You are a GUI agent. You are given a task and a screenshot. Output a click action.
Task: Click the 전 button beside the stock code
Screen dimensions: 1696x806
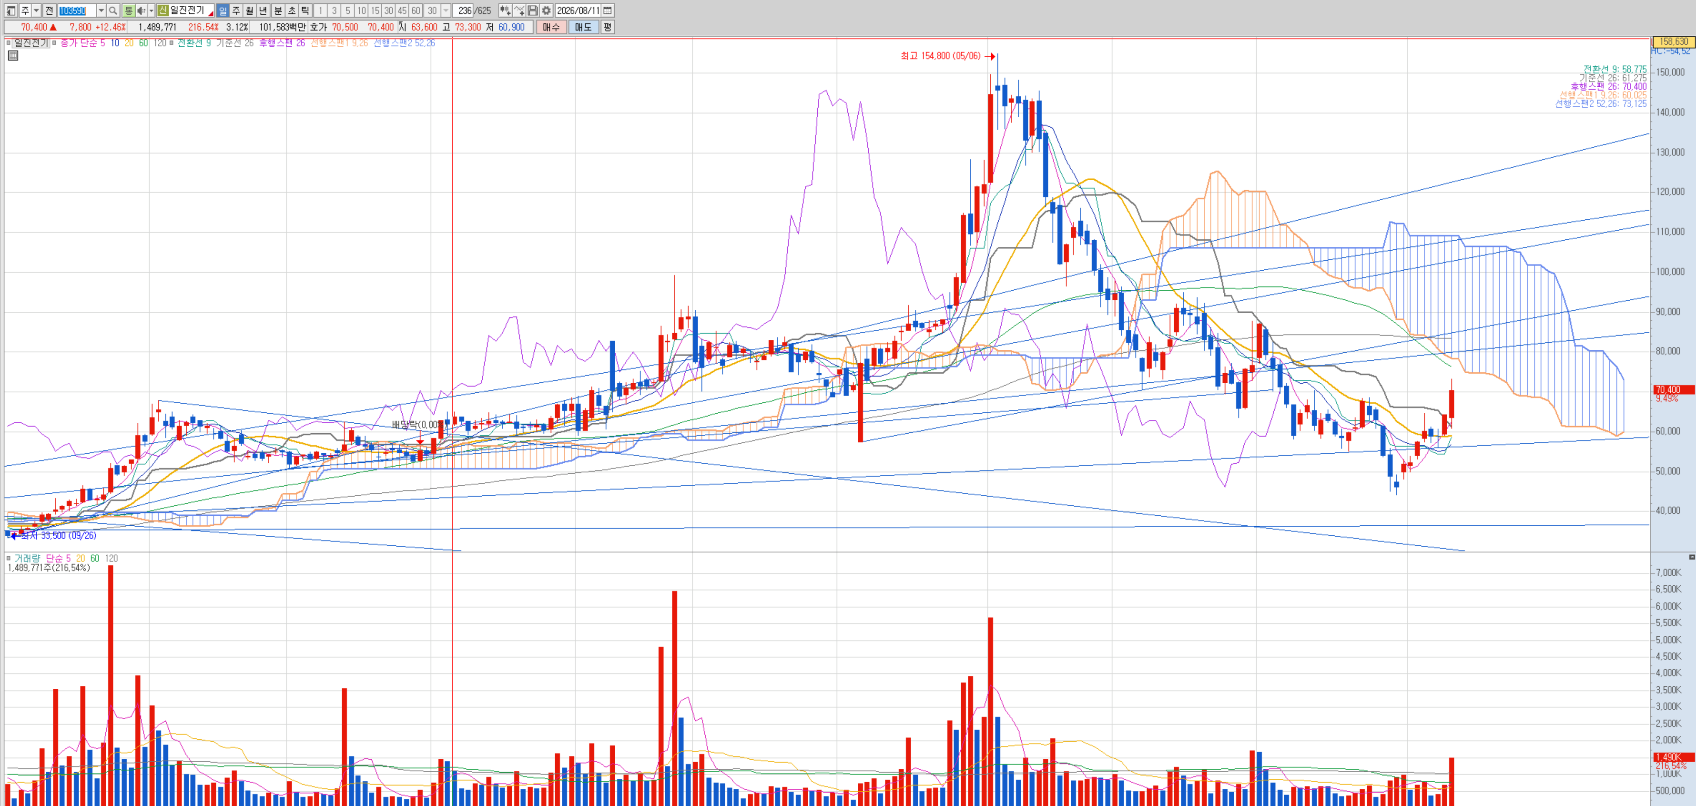(x=50, y=10)
